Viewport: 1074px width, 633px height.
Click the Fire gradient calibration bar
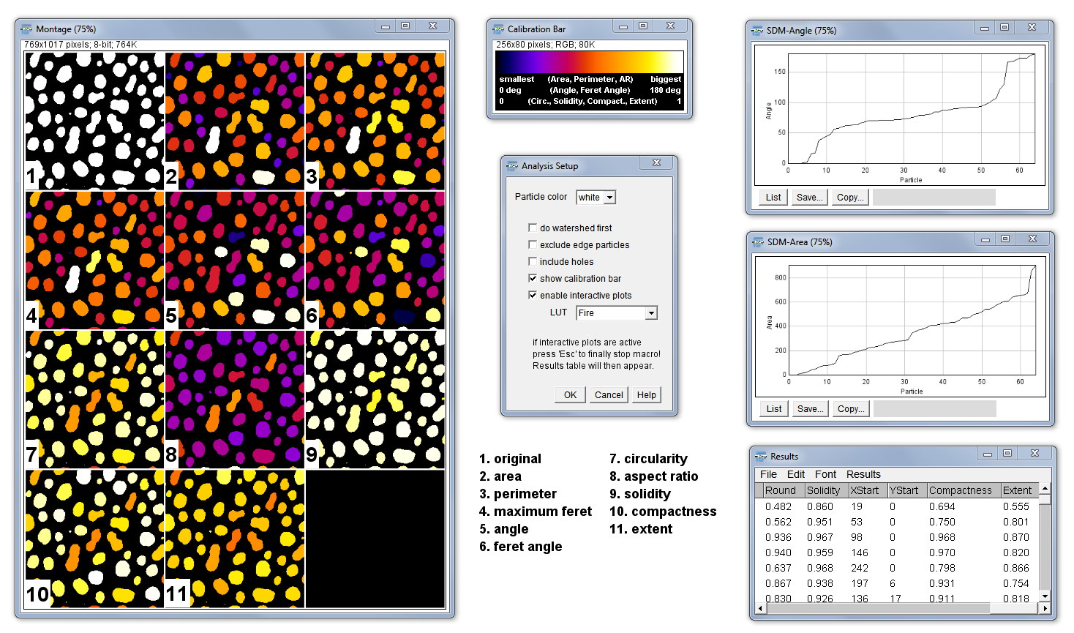click(590, 61)
